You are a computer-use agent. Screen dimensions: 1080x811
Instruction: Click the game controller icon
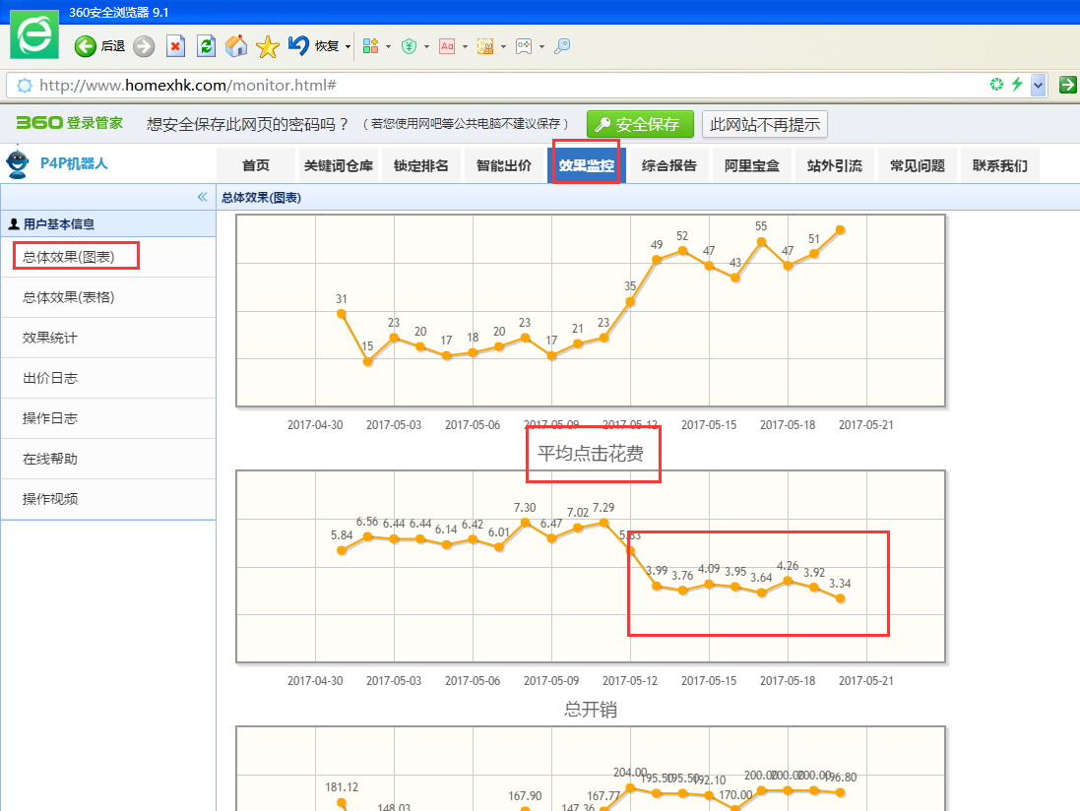[524, 46]
